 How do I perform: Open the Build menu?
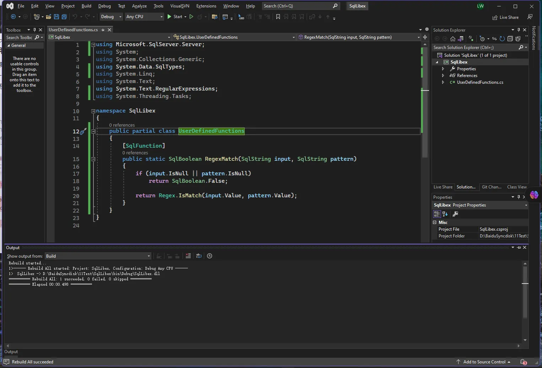86,6
